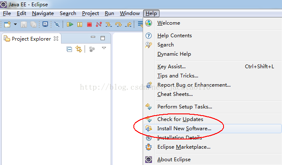The width and height of the screenshot is (282, 165).
Task: Open the Search menu in menu bar
Action: [x=68, y=13]
